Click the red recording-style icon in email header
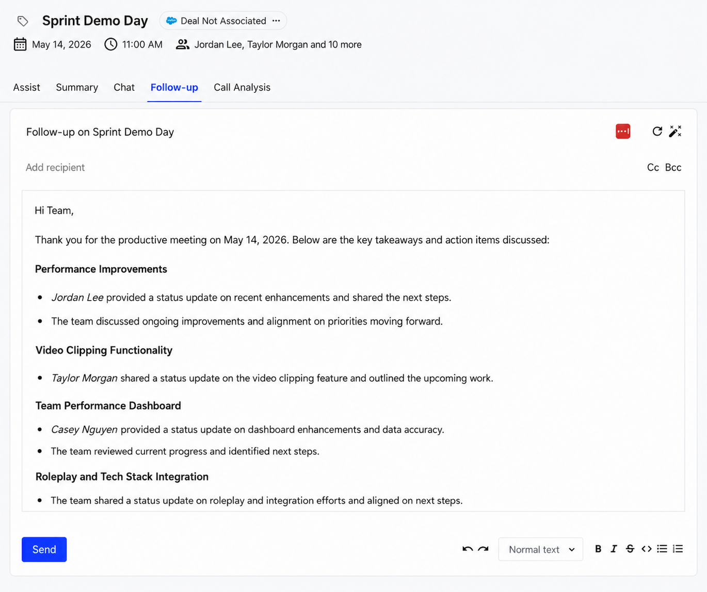Image resolution: width=707 pixels, height=592 pixels. coord(623,131)
